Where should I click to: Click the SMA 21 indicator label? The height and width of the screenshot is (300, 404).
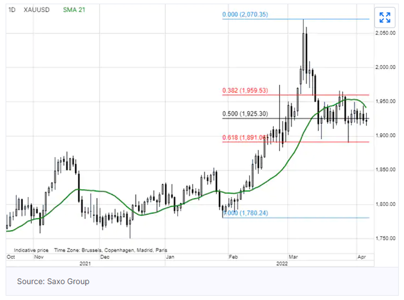pyautogui.click(x=74, y=10)
